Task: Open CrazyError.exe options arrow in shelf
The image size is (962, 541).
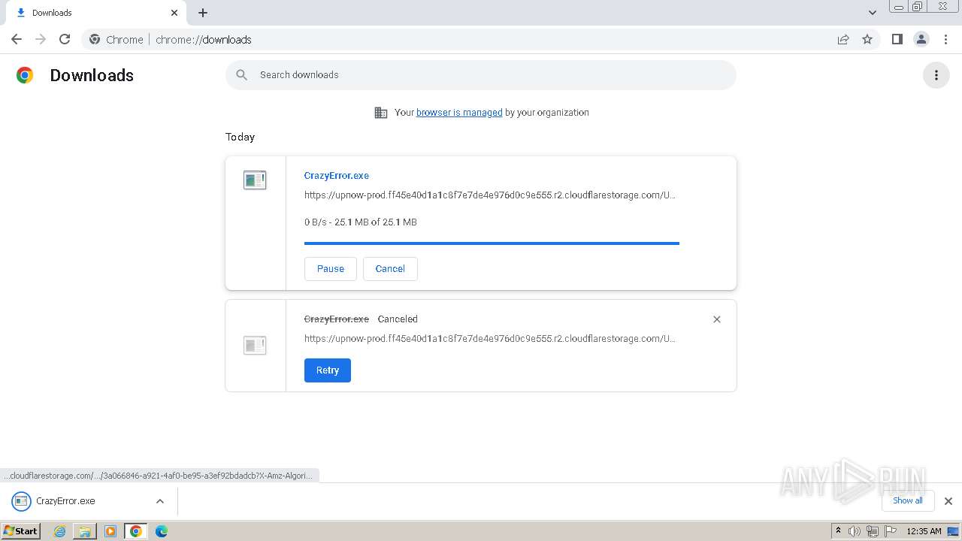Action: coord(159,501)
